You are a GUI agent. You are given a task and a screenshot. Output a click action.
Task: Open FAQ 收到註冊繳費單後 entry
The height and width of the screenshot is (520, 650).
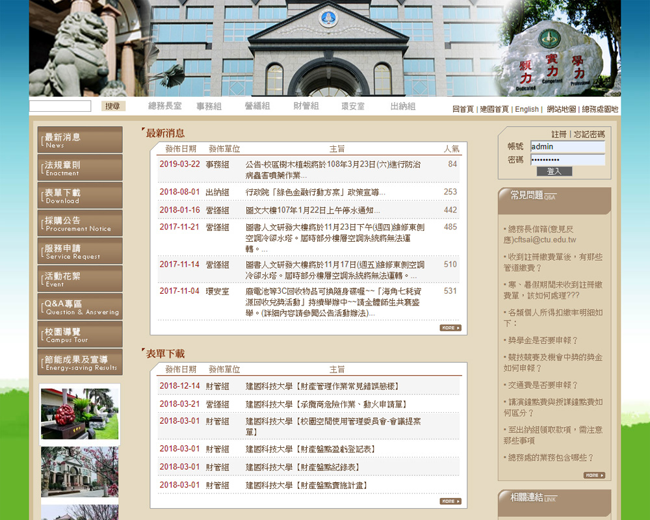[553, 263]
